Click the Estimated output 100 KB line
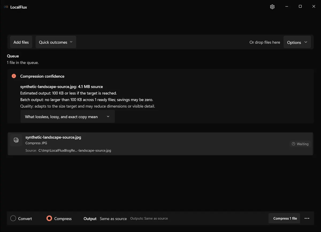321x232 pixels. pos(68,93)
